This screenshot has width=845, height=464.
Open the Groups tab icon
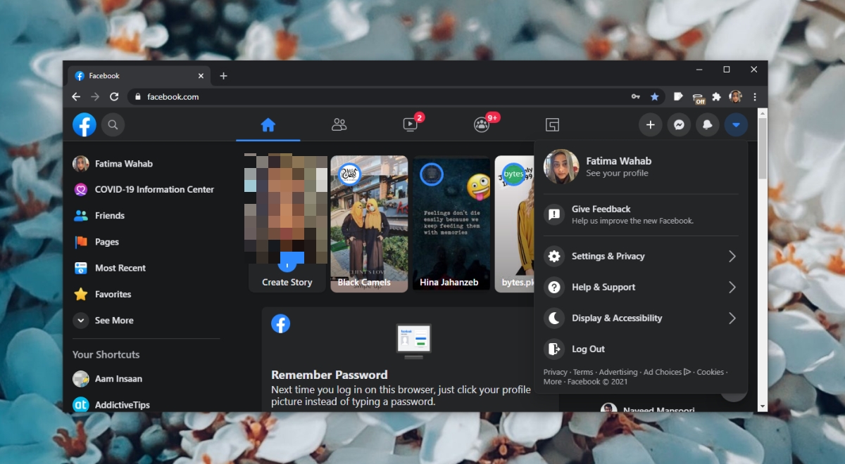pyautogui.click(x=482, y=125)
